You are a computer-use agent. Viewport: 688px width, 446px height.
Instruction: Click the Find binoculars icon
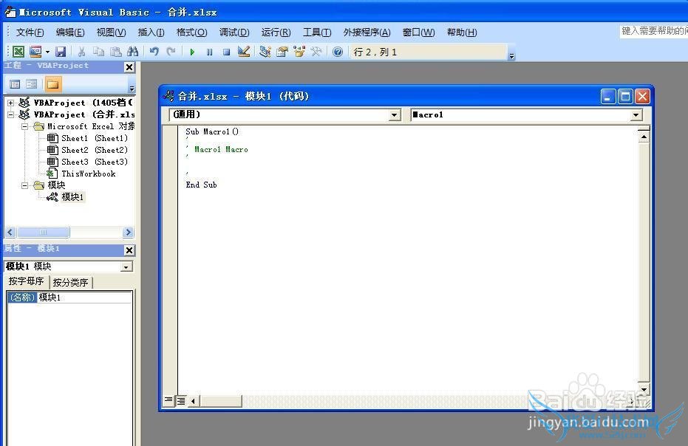coord(133,52)
